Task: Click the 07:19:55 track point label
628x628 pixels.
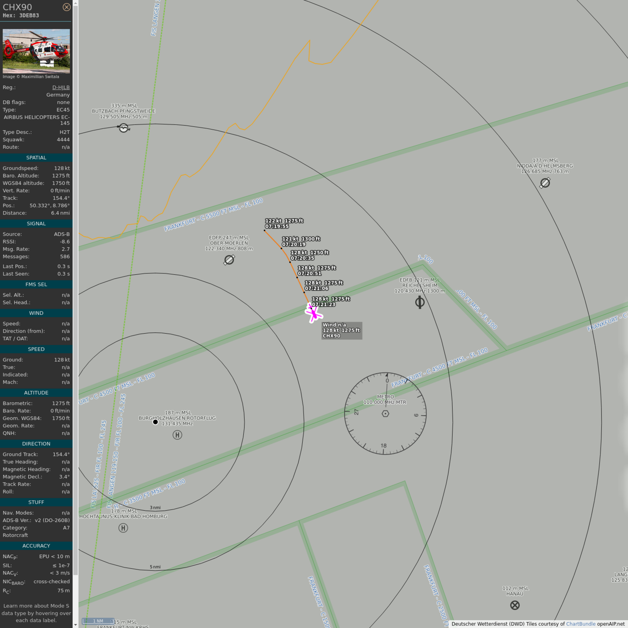Action: click(277, 226)
